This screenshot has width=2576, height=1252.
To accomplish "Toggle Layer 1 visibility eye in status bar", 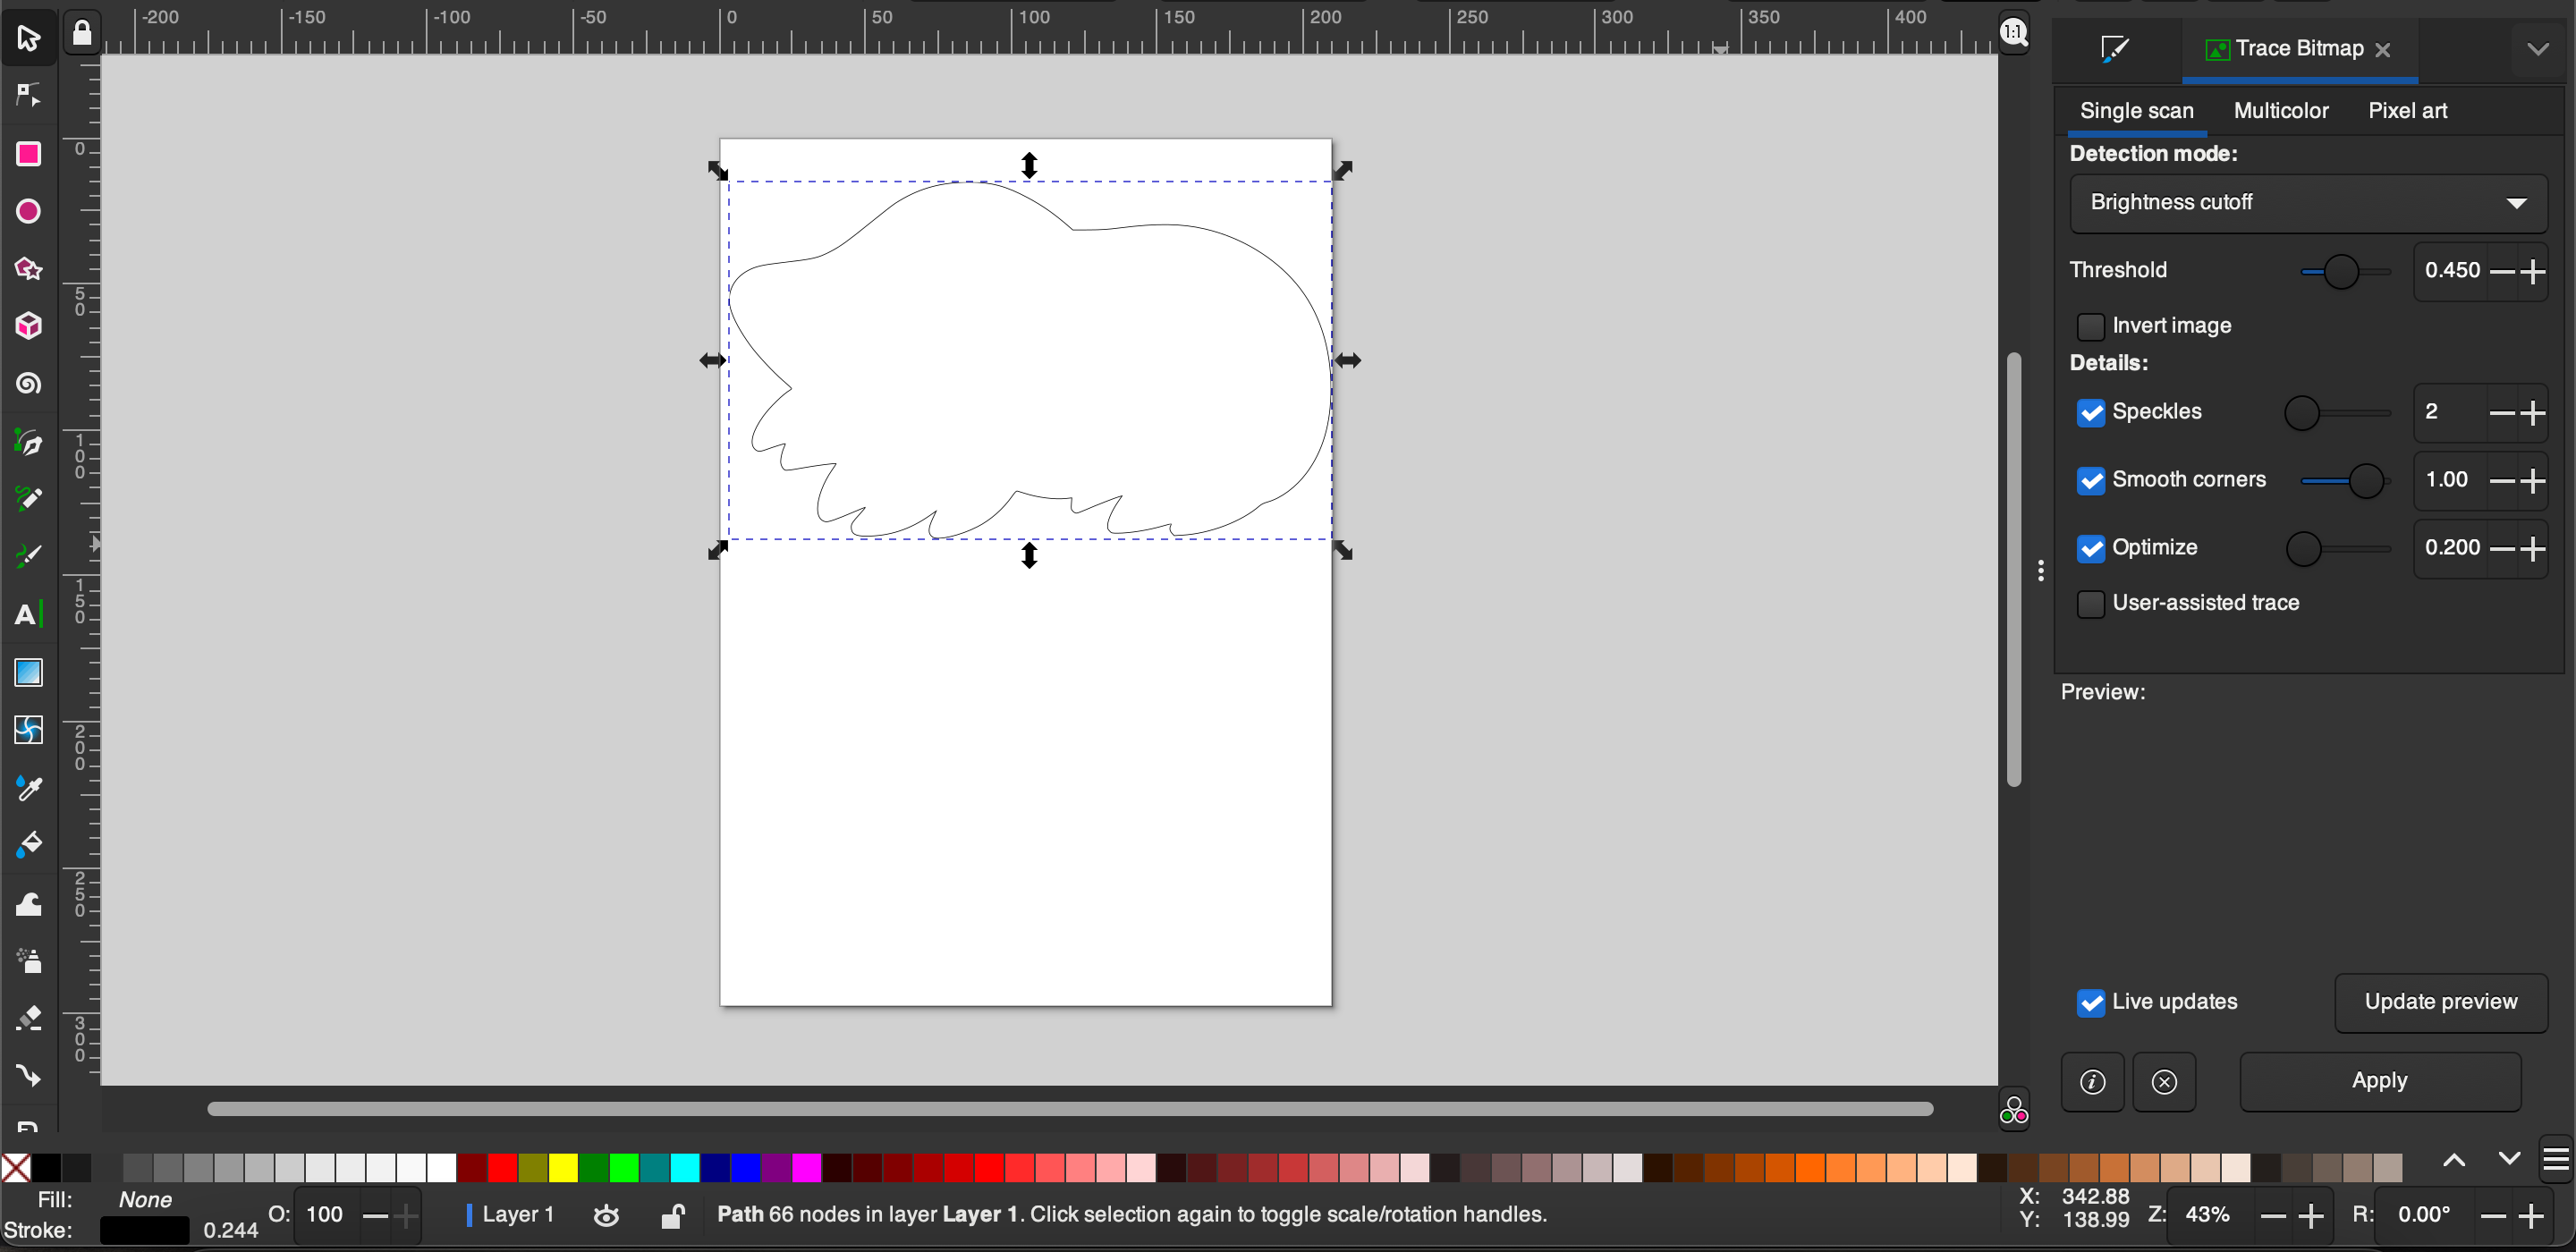I will pyautogui.click(x=606, y=1215).
